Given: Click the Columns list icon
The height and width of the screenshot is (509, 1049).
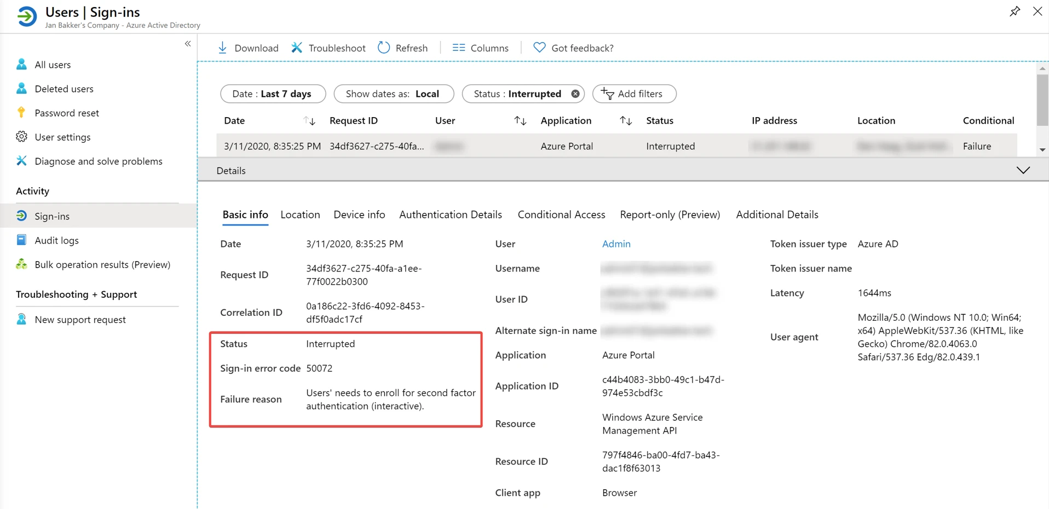Looking at the screenshot, I should point(459,48).
